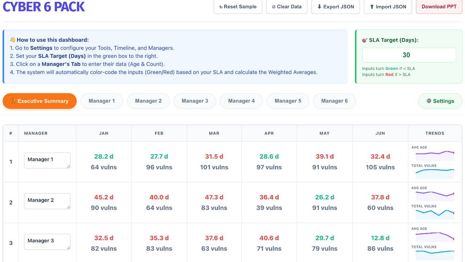Click Manager 1 name text box

(47, 160)
